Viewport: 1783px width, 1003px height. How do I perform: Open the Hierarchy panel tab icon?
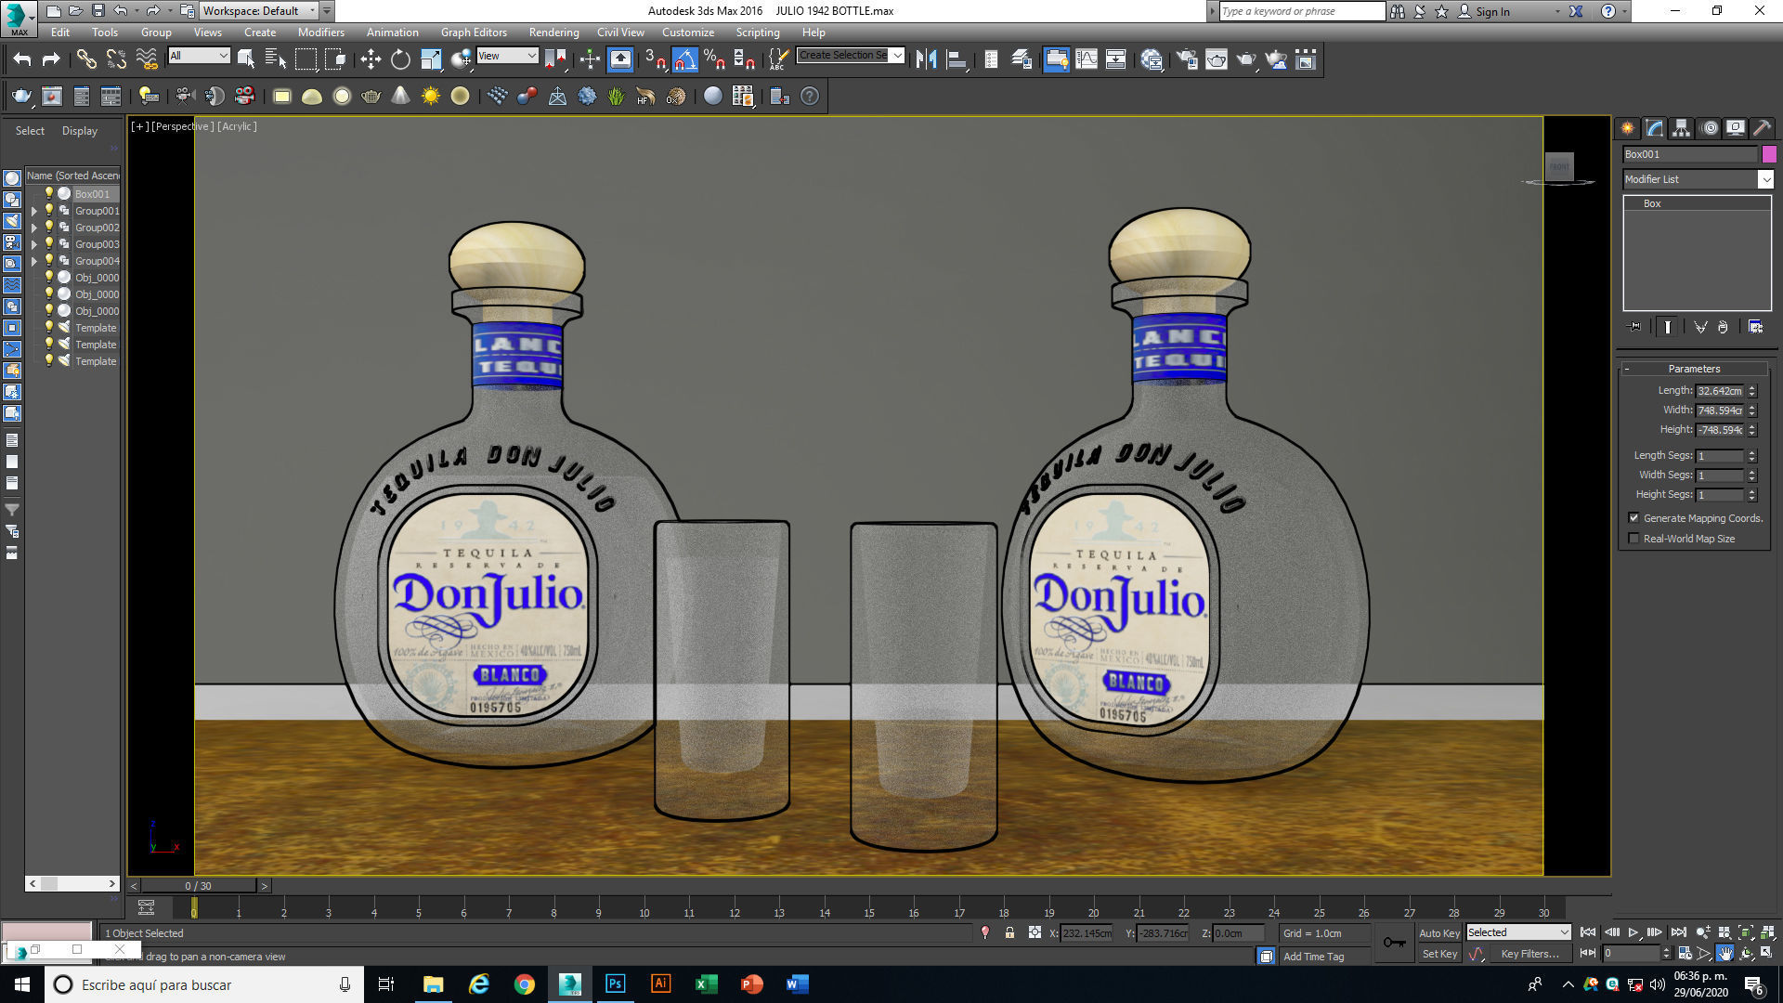point(1681,128)
